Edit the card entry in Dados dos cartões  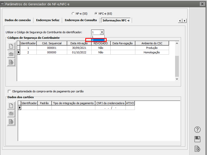(11, 113)
